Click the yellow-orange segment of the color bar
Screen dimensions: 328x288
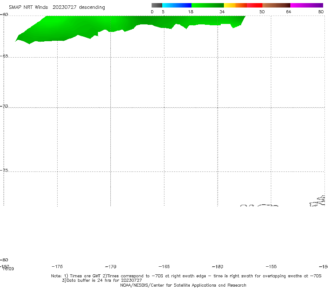point(235,5)
